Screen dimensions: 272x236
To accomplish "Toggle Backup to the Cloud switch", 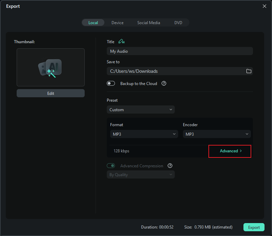I will pos(111,83).
